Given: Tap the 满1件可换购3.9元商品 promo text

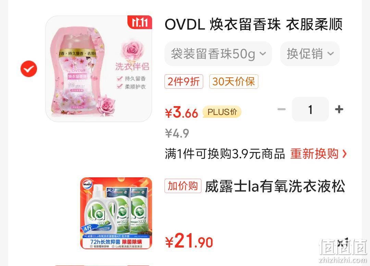Looking at the screenshot, I should click(x=225, y=154).
